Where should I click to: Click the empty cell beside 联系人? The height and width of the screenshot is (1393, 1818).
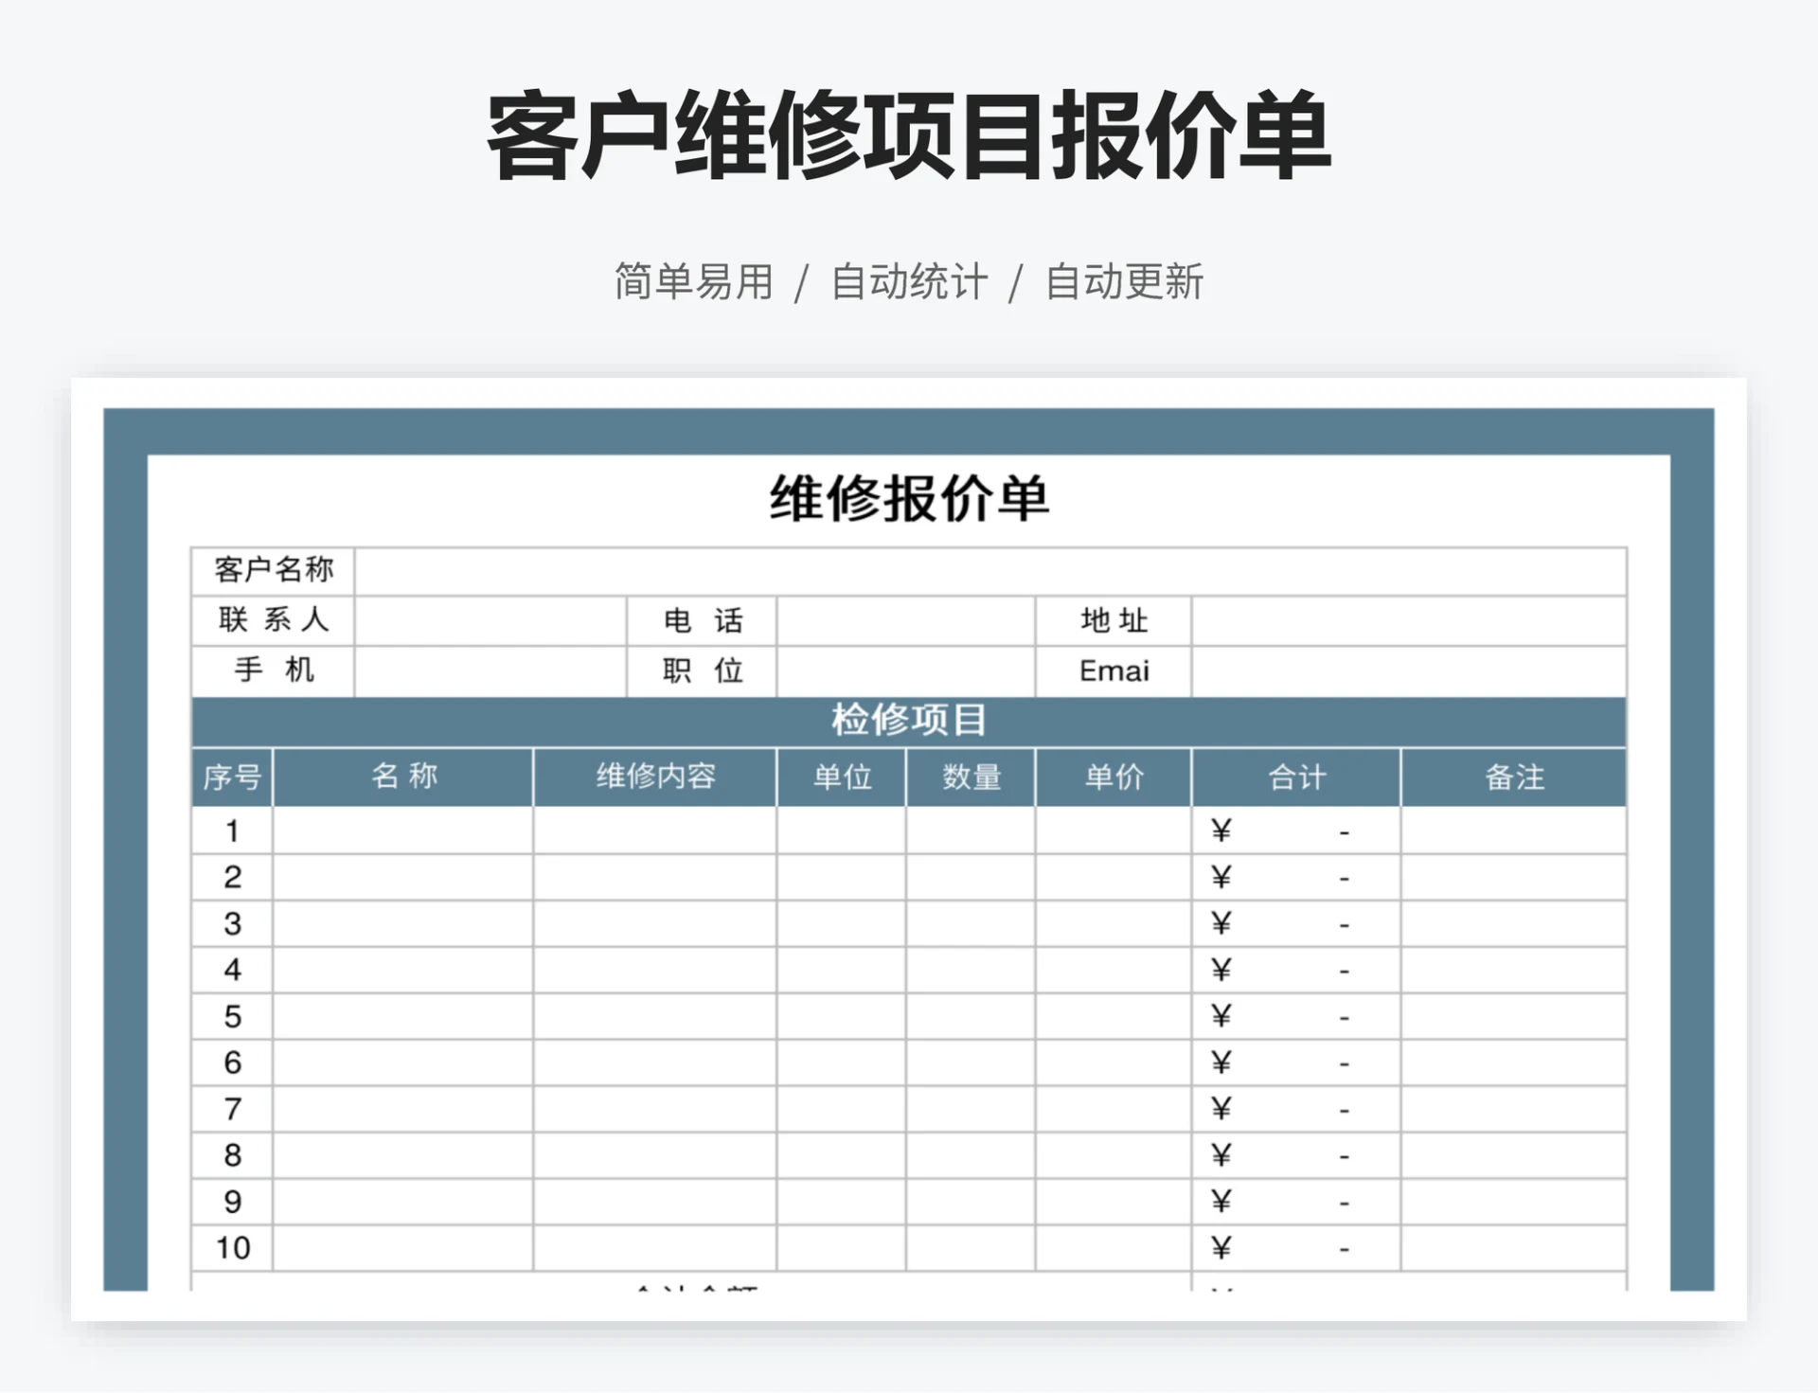tap(490, 621)
